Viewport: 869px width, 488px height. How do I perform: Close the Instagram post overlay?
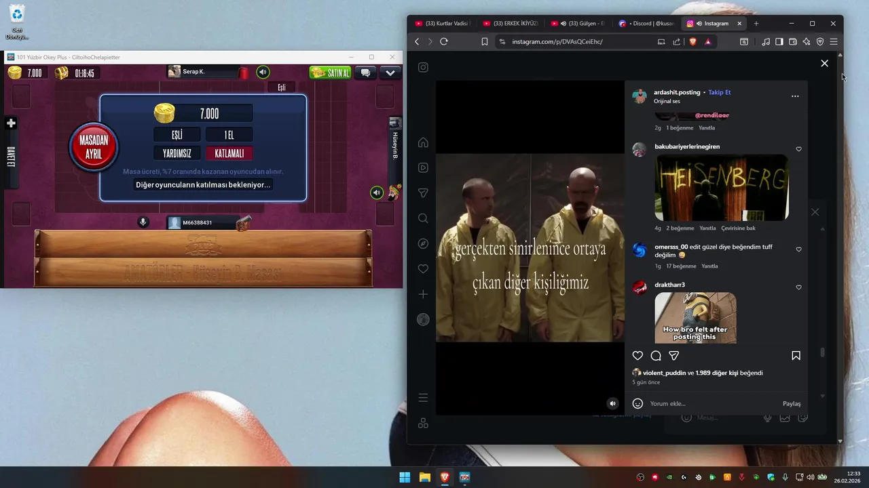(824, 63)
